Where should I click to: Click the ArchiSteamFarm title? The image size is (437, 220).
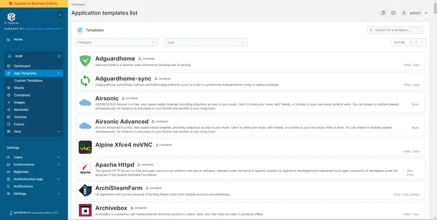pos(119,188)
